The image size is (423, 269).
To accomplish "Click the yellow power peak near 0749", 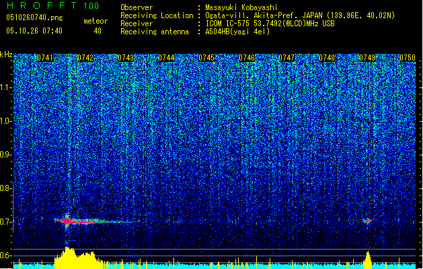I will coord(367,260).
